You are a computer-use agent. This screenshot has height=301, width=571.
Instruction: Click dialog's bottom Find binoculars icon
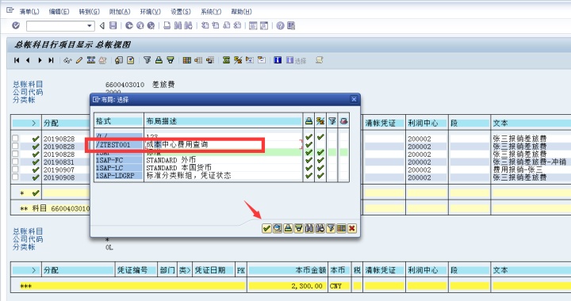(309, 228)
